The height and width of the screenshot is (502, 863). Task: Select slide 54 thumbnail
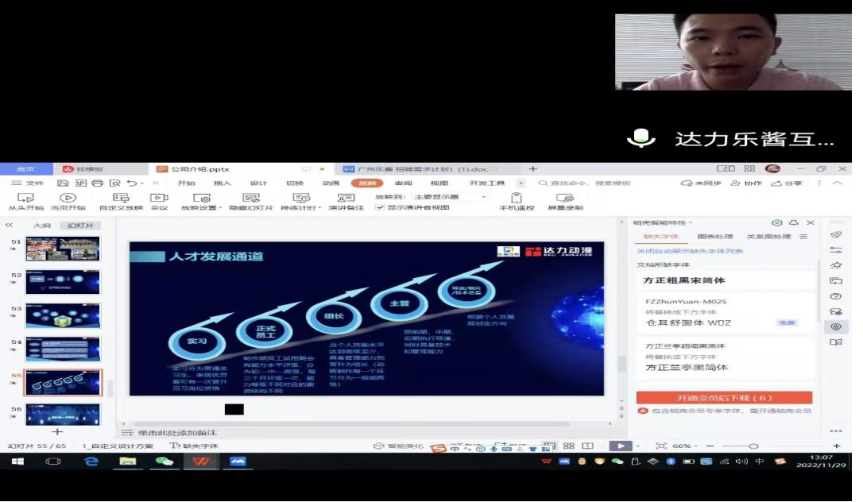tap(63, 349)
